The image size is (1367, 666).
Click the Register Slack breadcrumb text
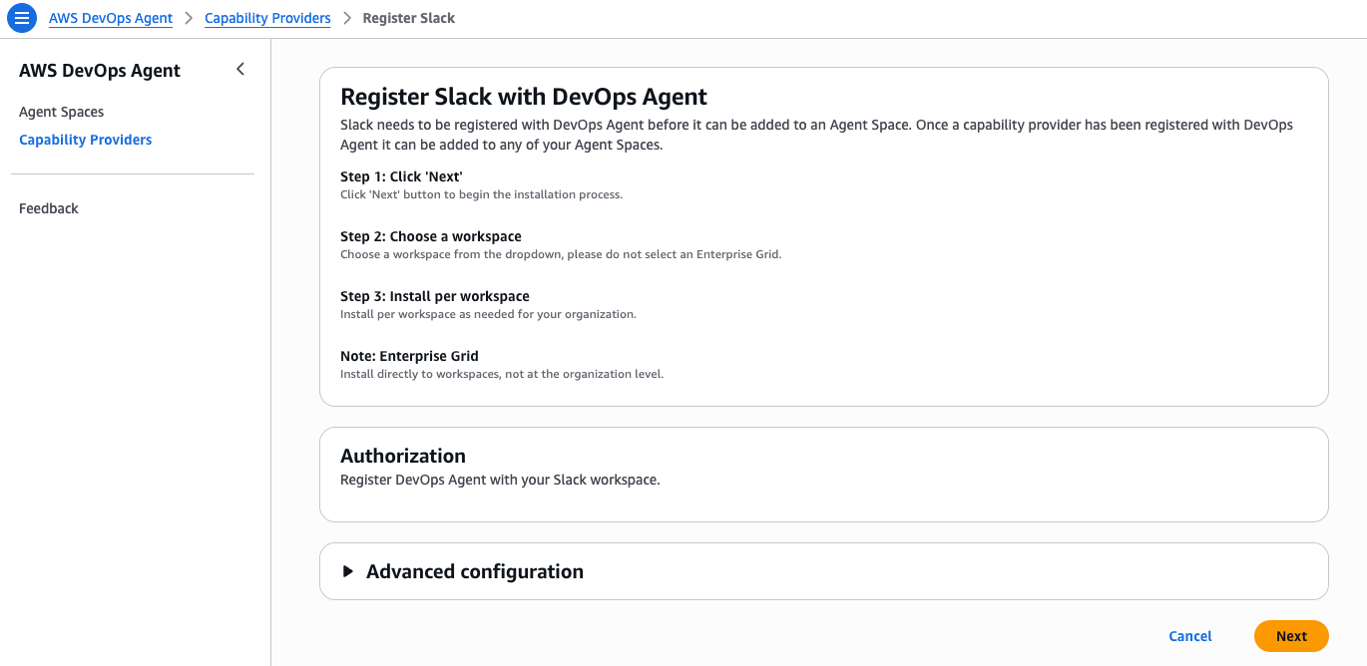point(409,18)
